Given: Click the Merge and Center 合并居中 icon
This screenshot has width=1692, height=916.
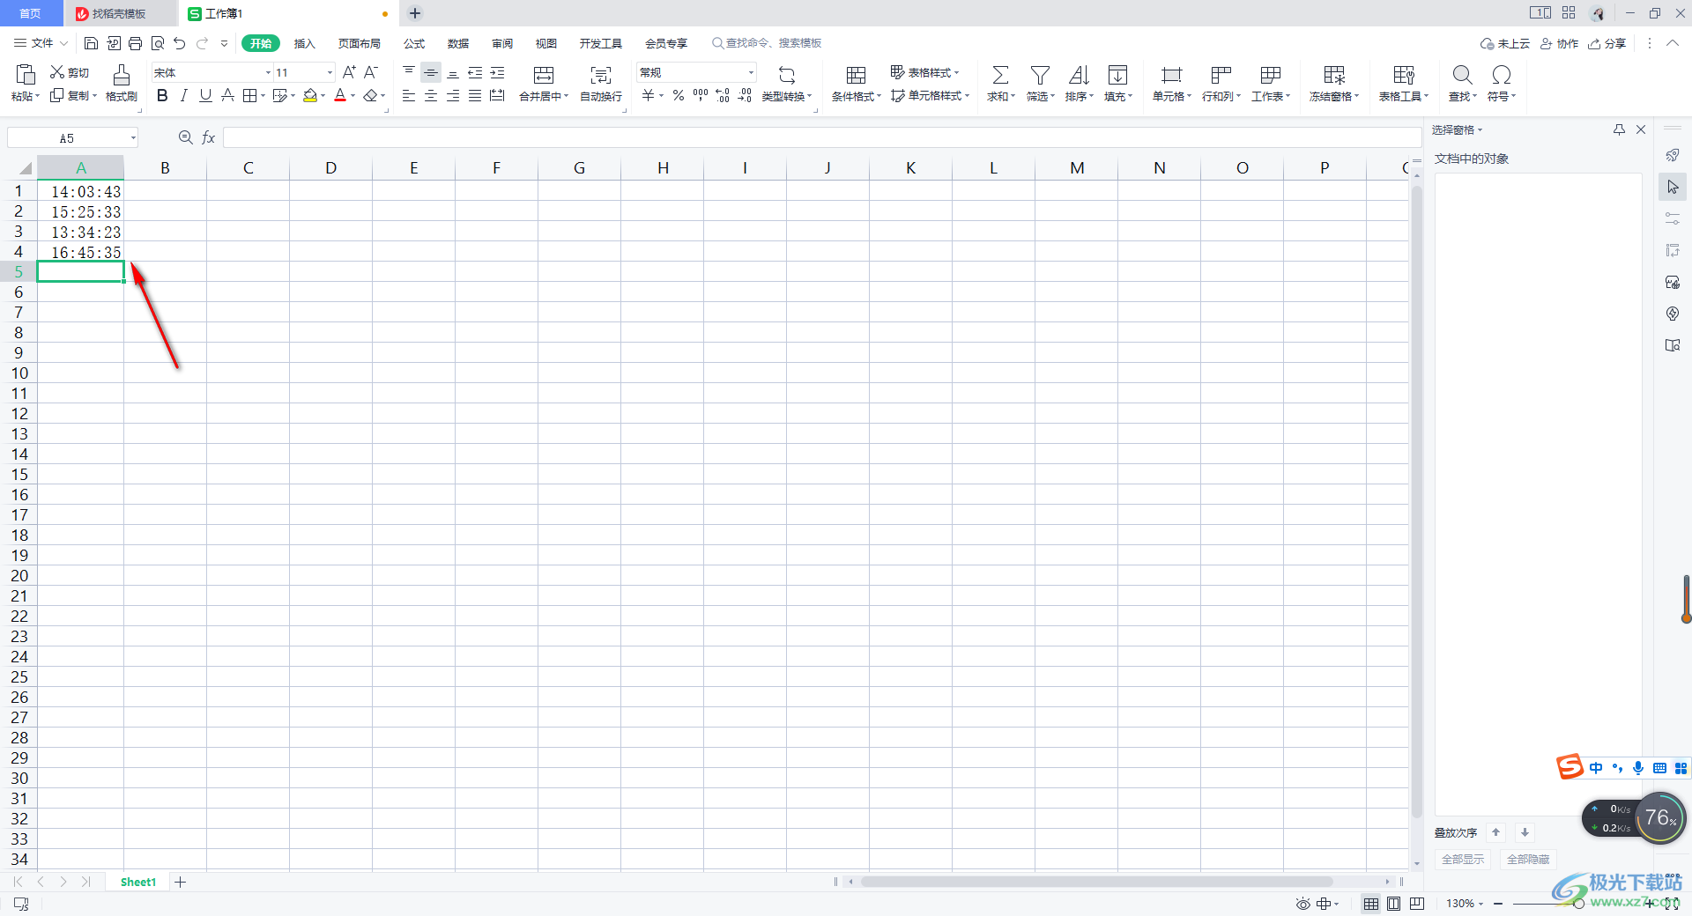Looking at the screenshot, I should [544, 75].
